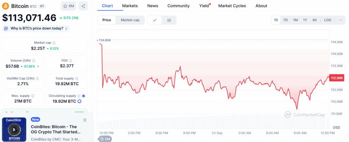This screenshot has height=142, width=349.
Task: Switch to candlestick chart view icon
Action: coord(169,20)
